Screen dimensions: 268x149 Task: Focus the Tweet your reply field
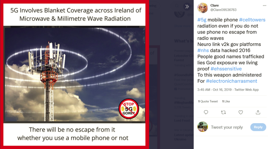(x=227, y=127)
